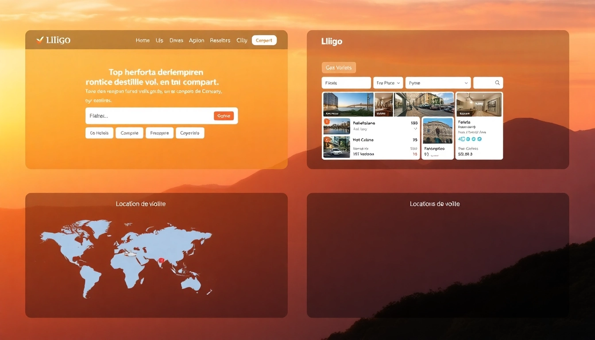
Task: Click the "$52.88" price in right card
Action: pyautogui.click(x=465, y=155)
